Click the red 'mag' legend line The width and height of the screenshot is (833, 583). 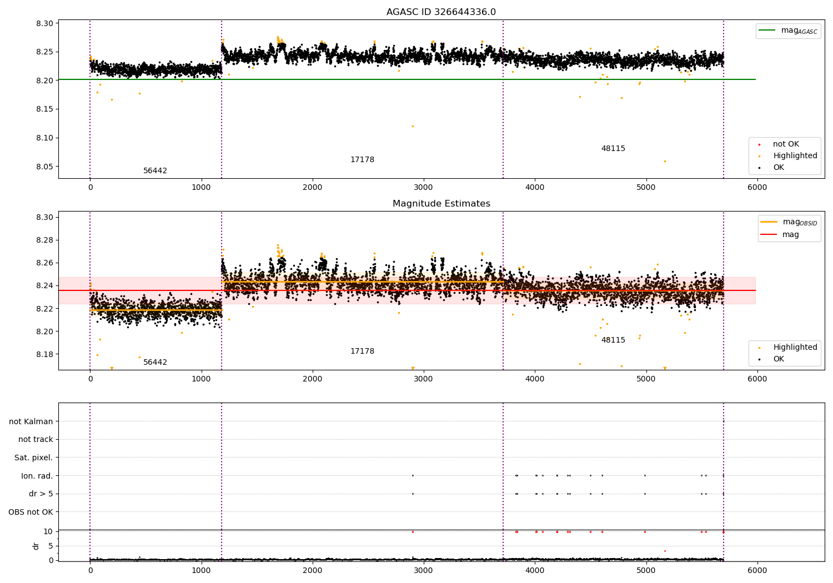pyautogui.click(x=769, y=234)
